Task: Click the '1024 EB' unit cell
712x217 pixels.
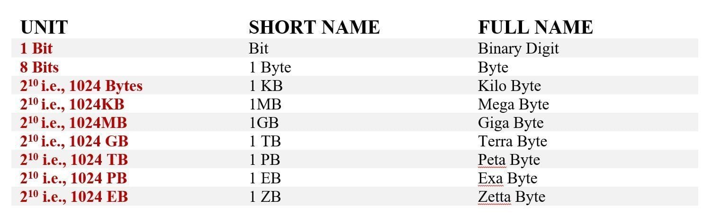Action: coord(74,197)
